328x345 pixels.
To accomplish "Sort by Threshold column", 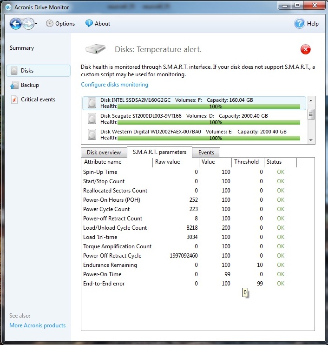I will pyautogui.click(x=248, y=162).
